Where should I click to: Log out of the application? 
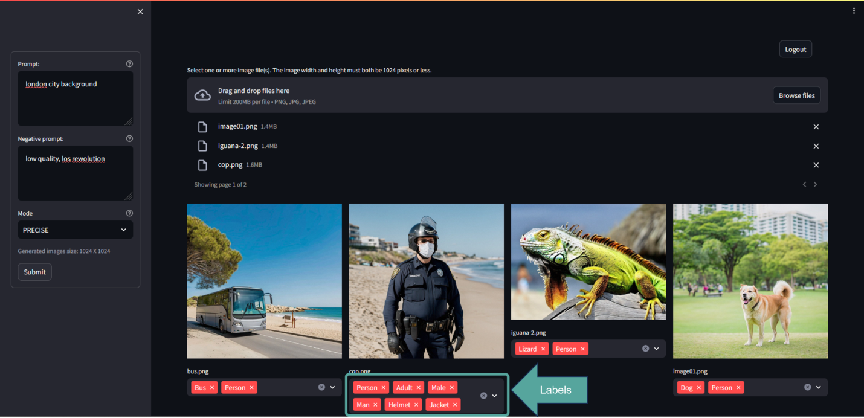point(795,49)
